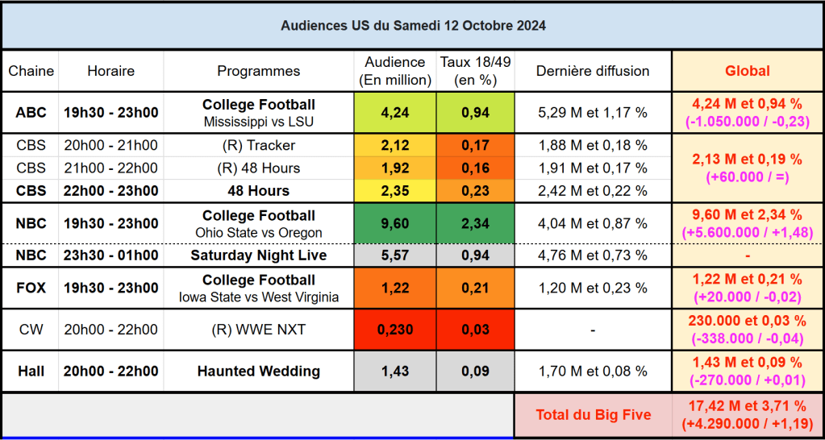This screenshot has height=440, width=825.
Task: Click the red "Global" header cell
Action: (x=747, y=71)
